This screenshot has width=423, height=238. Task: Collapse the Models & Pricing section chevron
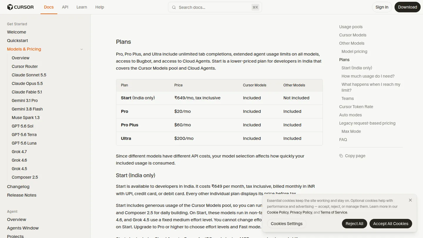[82, 49]
